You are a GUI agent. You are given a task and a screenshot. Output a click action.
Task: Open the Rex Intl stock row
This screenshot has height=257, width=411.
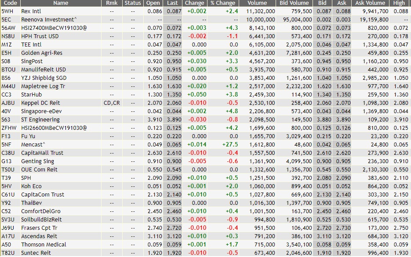coord(206,11)
